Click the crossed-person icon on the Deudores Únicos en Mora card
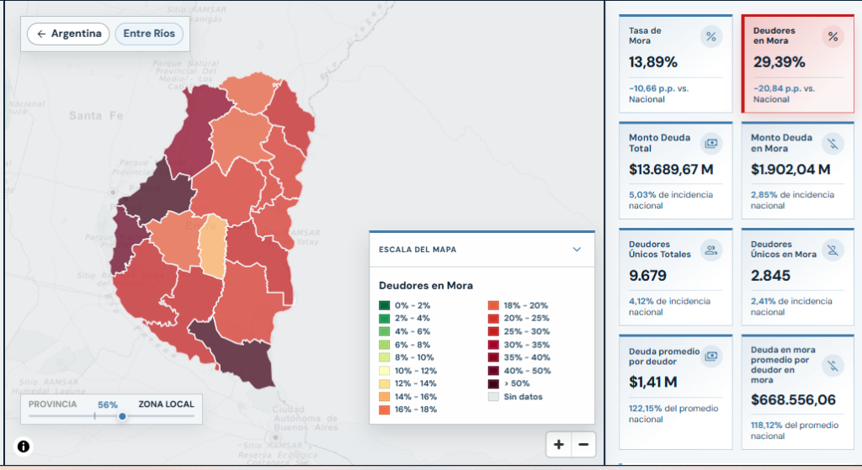Viewport: 862px width, 470px height. coord(833,250)
